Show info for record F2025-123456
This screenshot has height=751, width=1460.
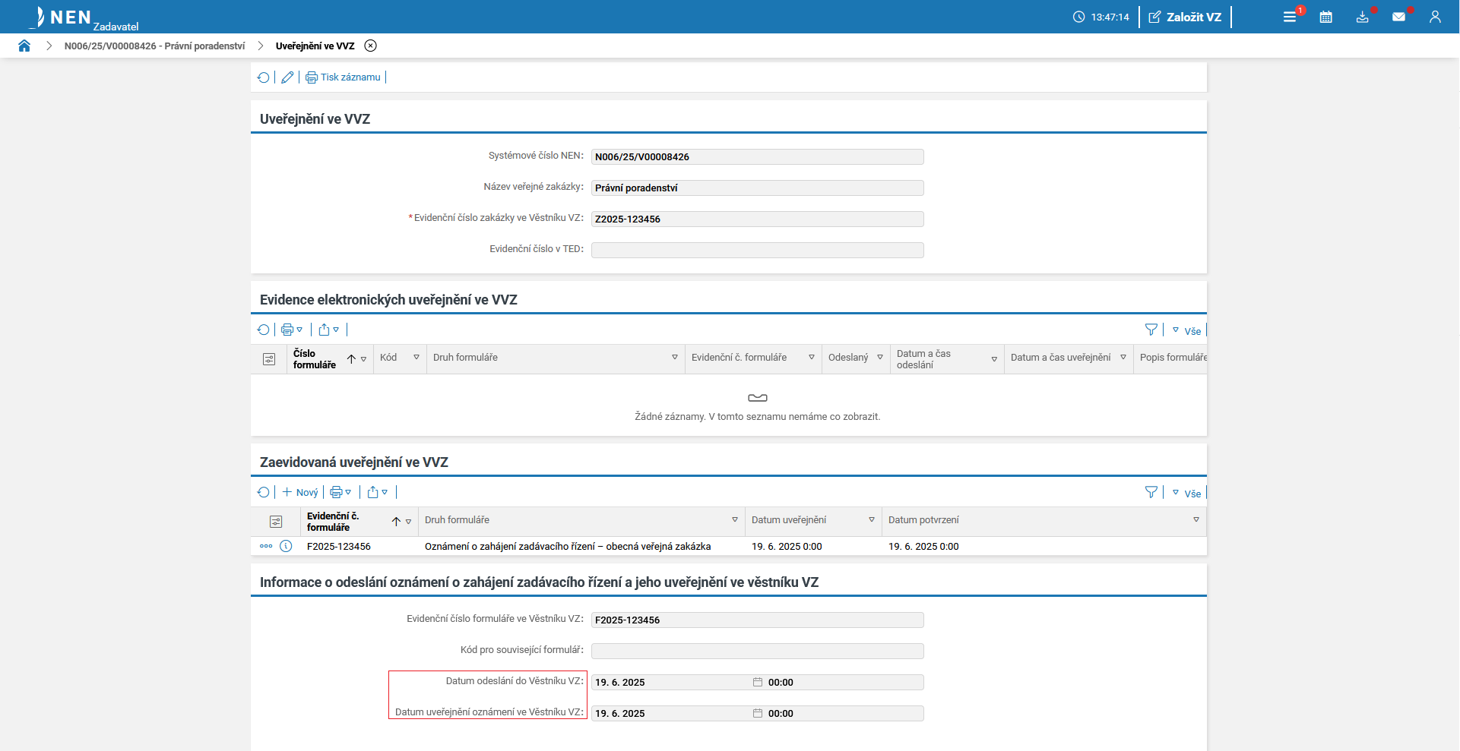(286, 546)
